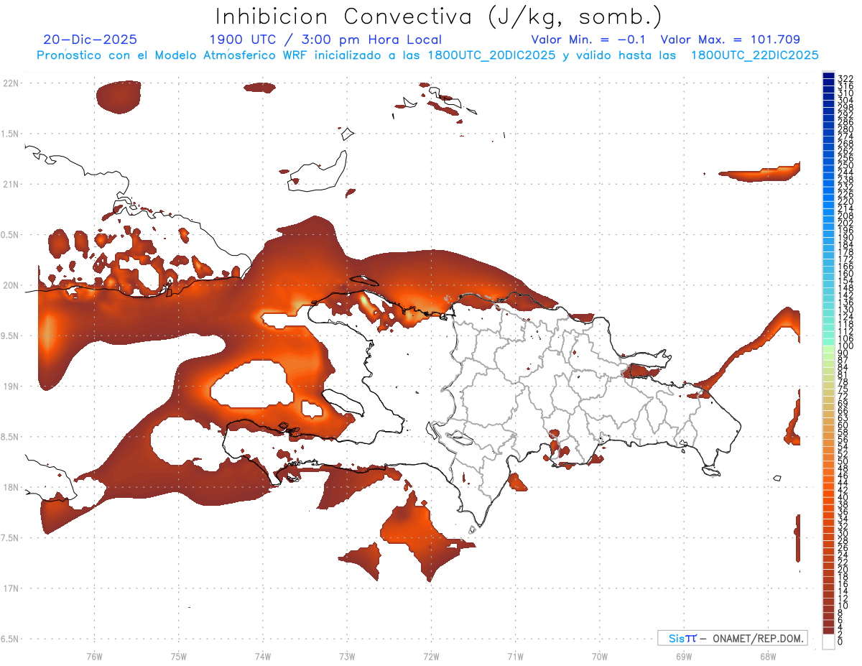
Task: Click the '1900 UTC / 3:00 pm Hora Local' time
Action: [325, 40]
